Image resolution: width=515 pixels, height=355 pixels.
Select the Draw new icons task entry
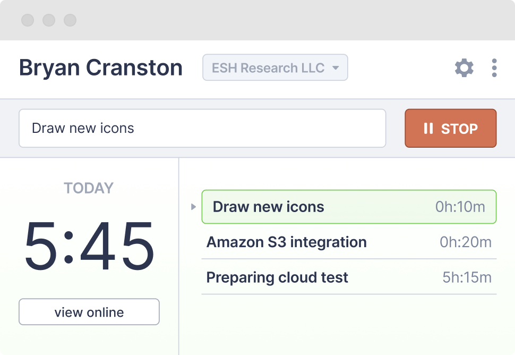click(x=269, y=207)
